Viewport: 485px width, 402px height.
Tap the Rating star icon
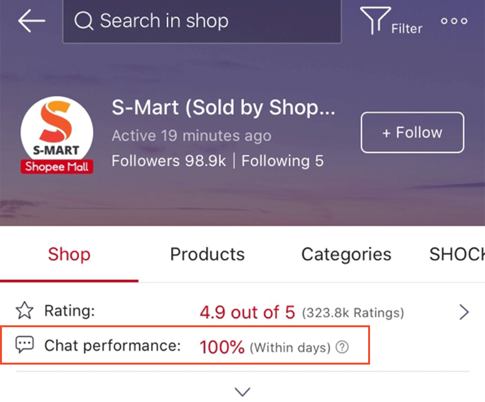(x=24, y=311)
